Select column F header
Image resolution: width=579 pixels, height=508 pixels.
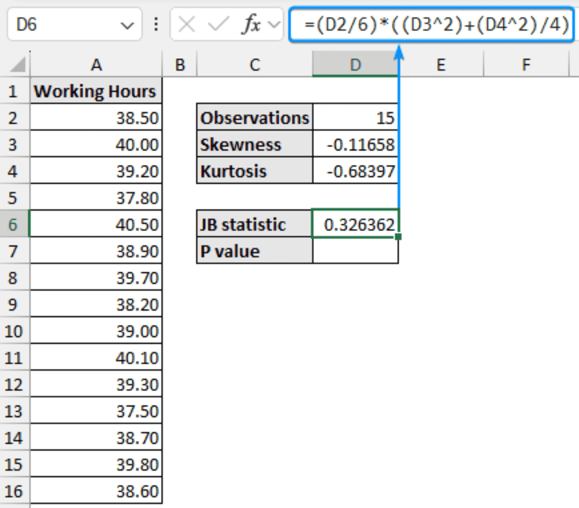click(x=526, y=66)
